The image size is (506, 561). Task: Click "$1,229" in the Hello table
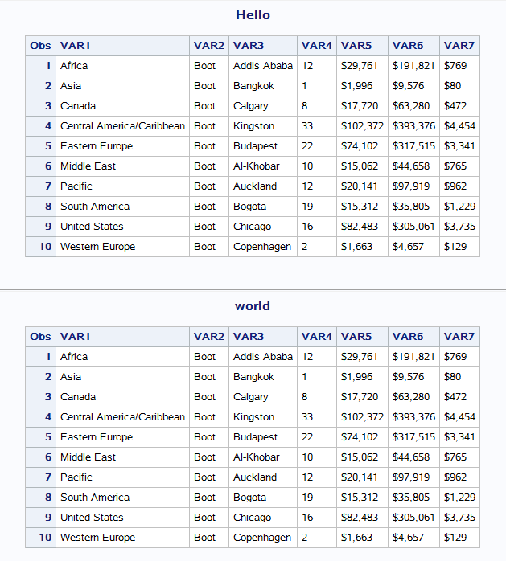[x=459, y=206]
